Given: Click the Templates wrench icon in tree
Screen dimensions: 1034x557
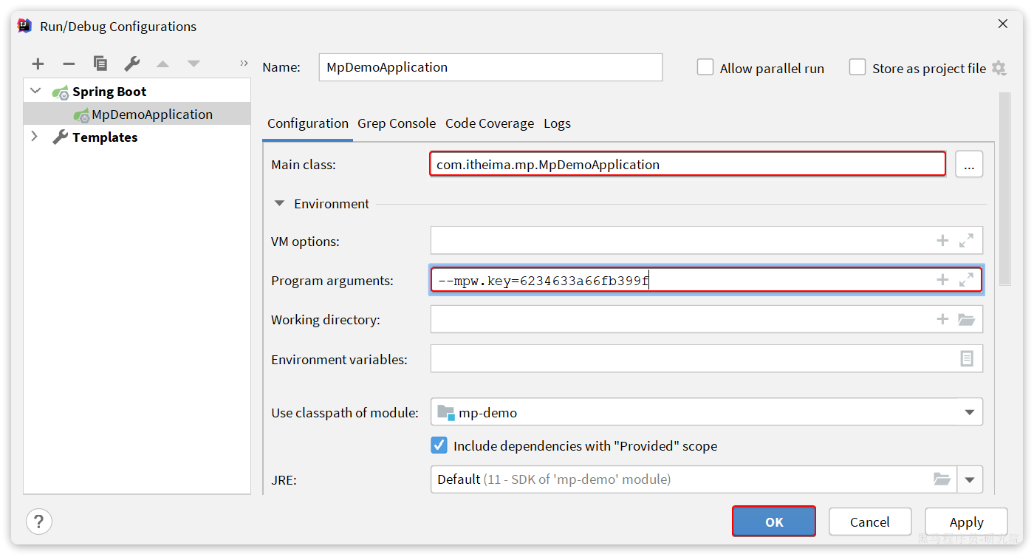Looking at the screenshot, I should pyautogui.click(x=60, y=137).
